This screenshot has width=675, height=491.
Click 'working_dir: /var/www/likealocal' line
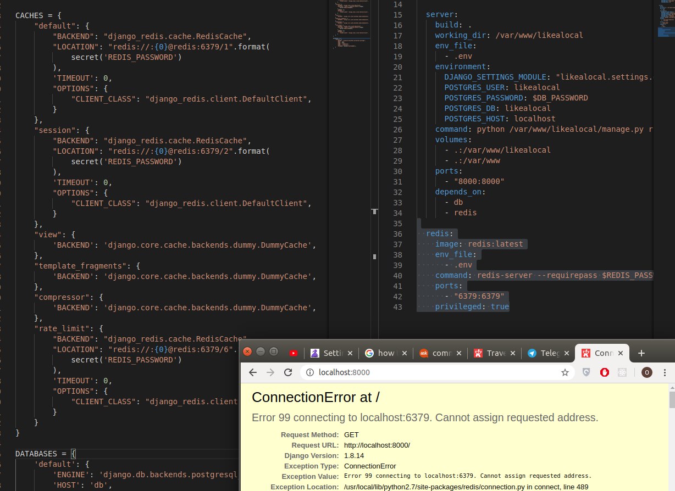point(509,36)
